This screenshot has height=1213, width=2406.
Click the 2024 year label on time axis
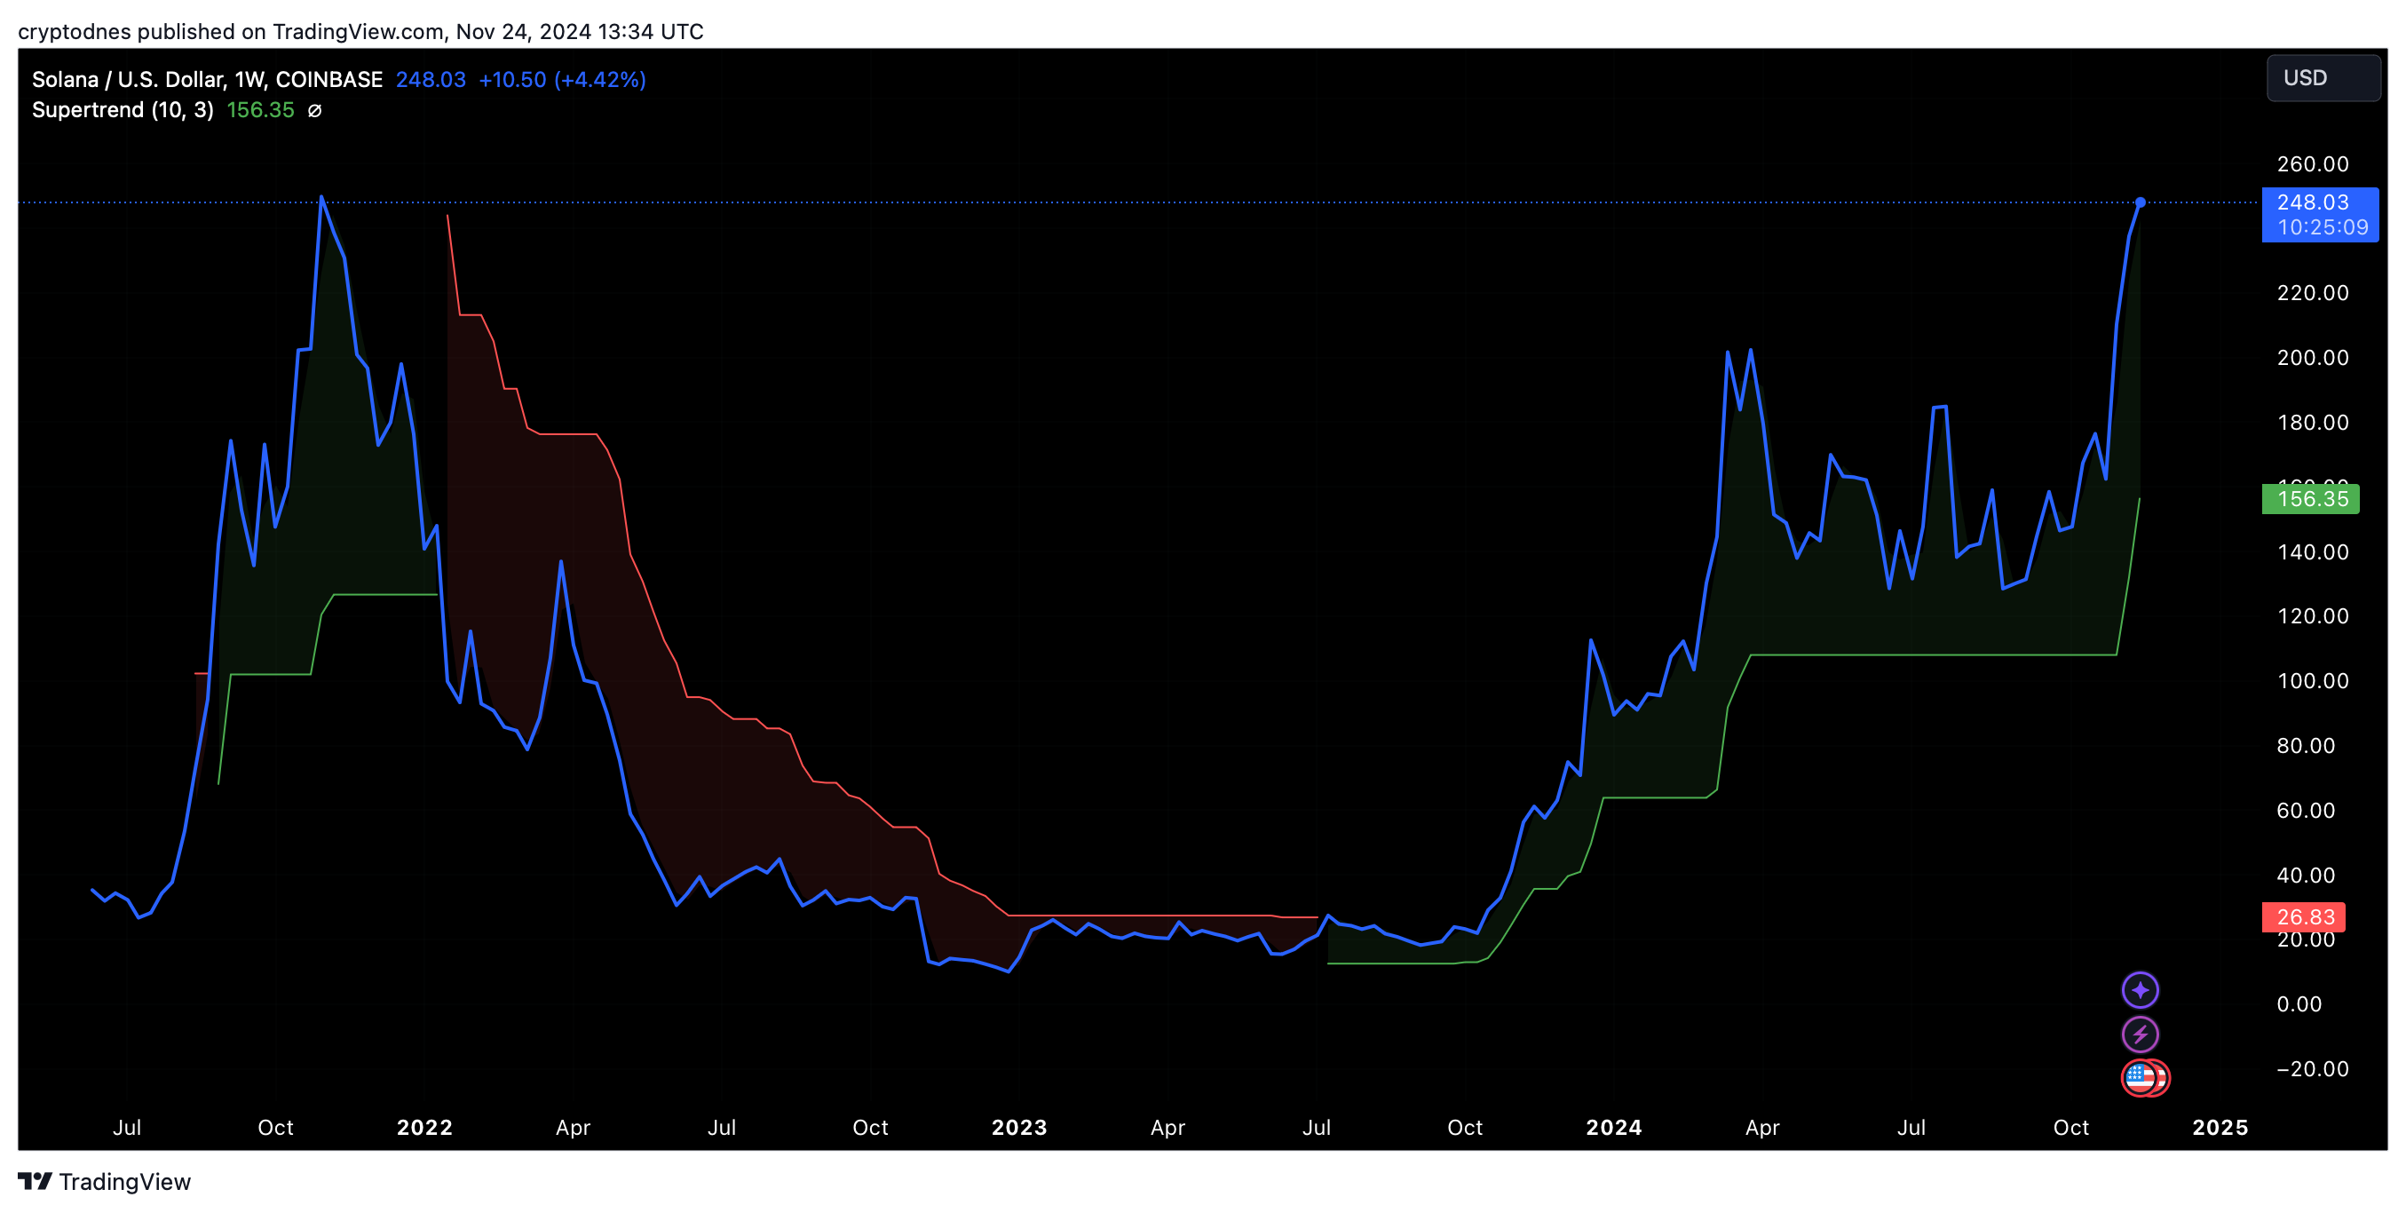pyautogui.click(x=1613, y=1127)
